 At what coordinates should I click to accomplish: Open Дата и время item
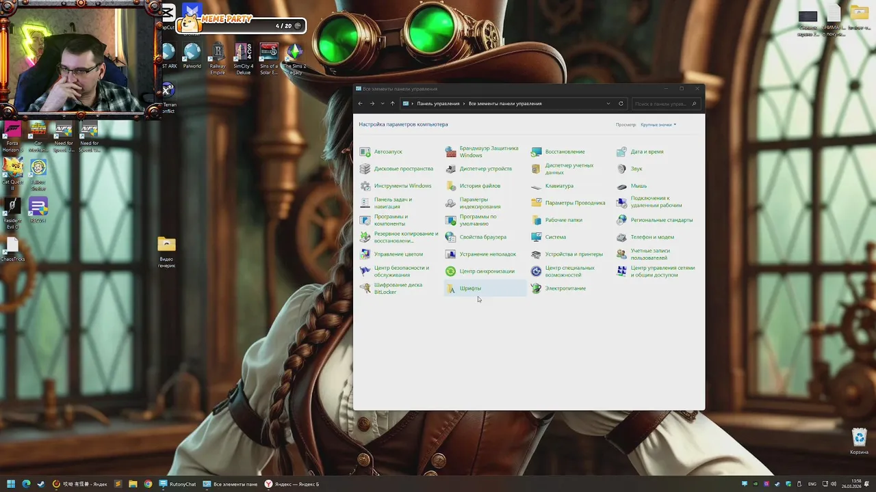[x=640, y=152]
